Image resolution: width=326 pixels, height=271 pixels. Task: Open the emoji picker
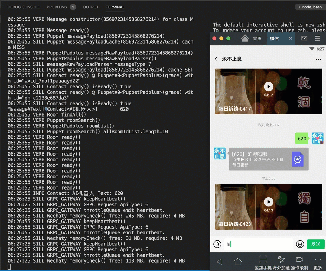click(x=300, y=244)
